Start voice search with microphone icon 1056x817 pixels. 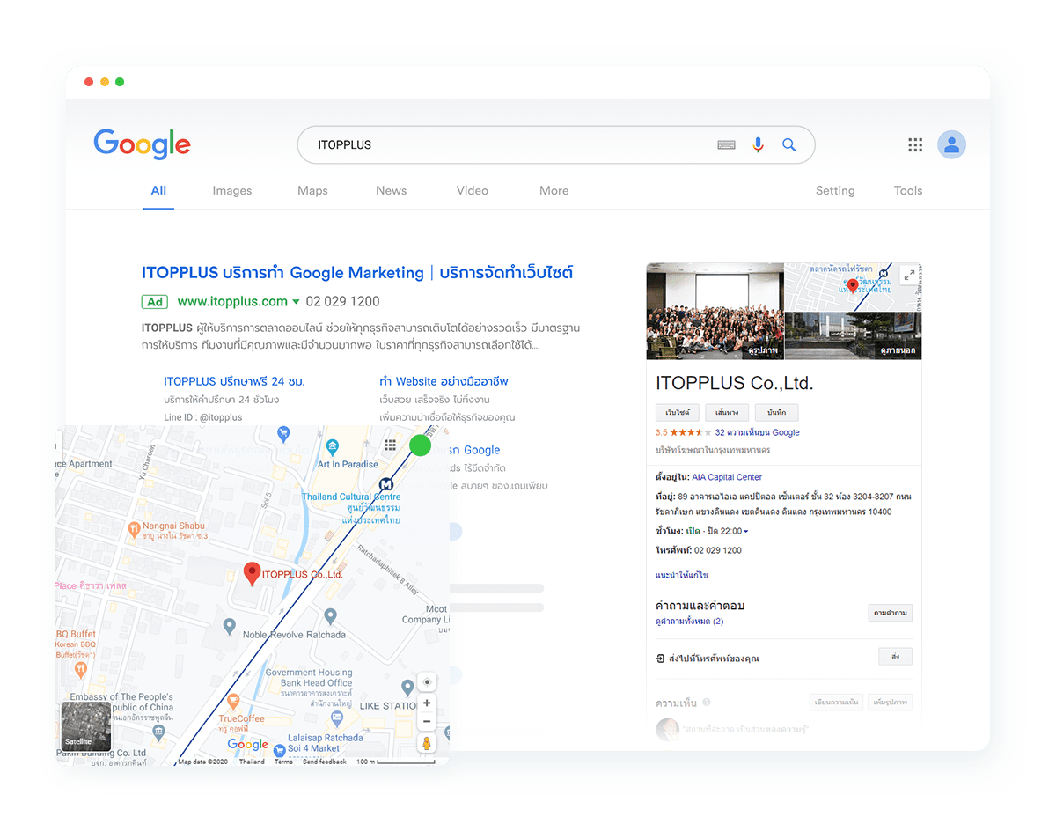tap(758, 145)
